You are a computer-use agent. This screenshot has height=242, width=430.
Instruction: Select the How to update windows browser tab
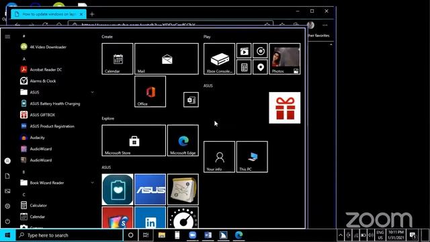click(48, 14)
